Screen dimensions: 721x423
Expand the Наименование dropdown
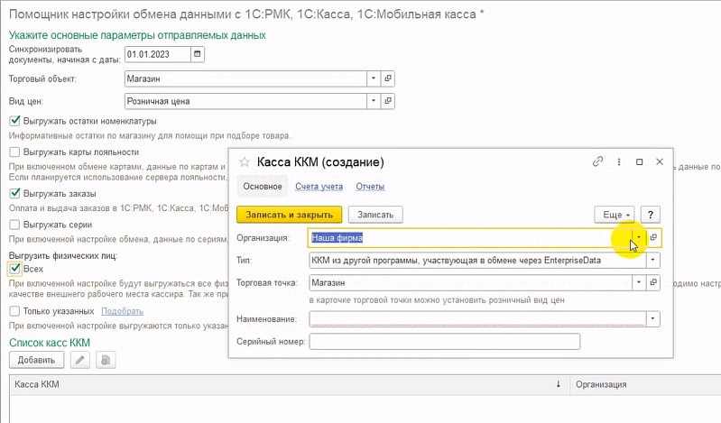tap(653, 318)
